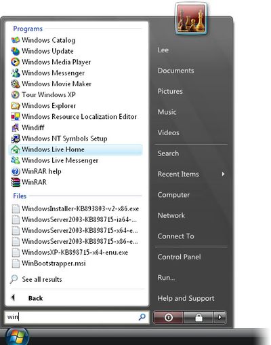Expand the Recent Items submenu arrow

223,174
